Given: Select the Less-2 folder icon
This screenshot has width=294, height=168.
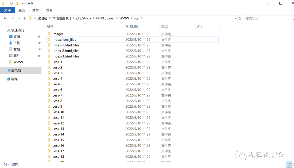Looking at the screenshot, I should pos(49,67).
